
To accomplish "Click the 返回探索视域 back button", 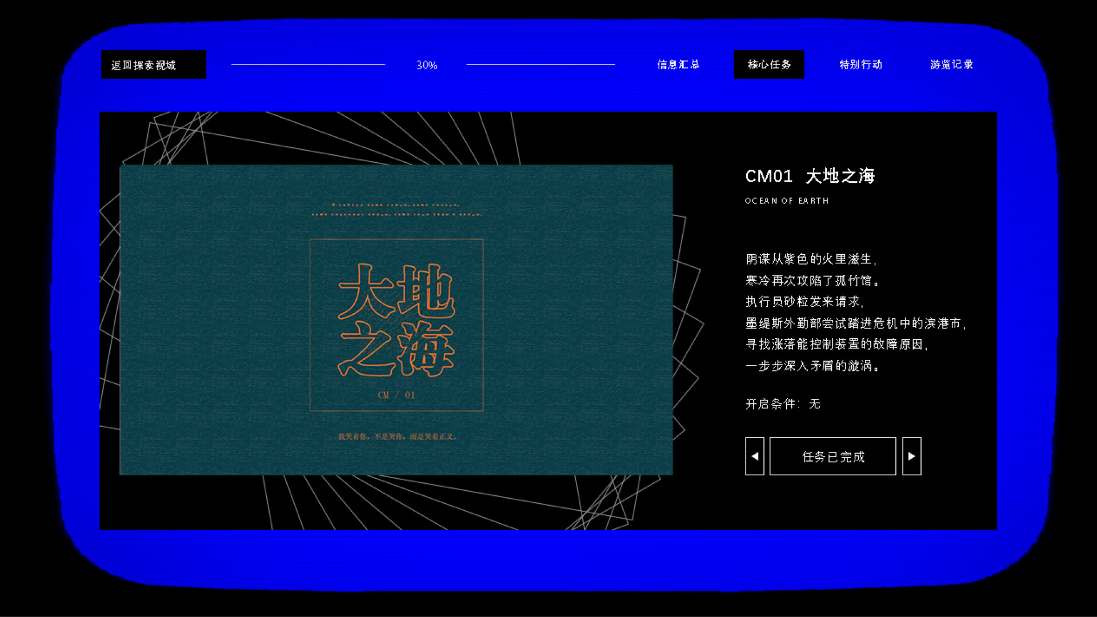I will coord(153,65).
